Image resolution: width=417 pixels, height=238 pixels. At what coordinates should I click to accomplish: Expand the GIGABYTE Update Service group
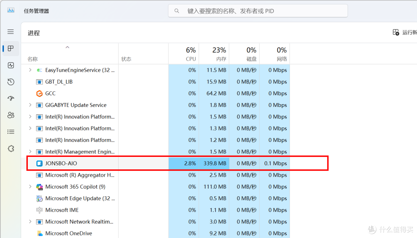(x=30, y=105)
